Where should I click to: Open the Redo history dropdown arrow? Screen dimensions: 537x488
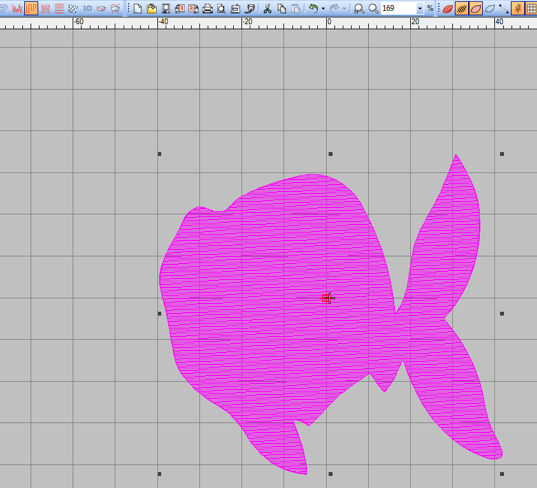coord(345,9)
